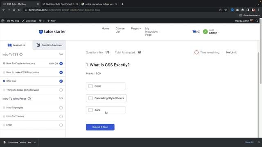Close the Nutrition browser tab
262x147 pixels.
point(77,4)
